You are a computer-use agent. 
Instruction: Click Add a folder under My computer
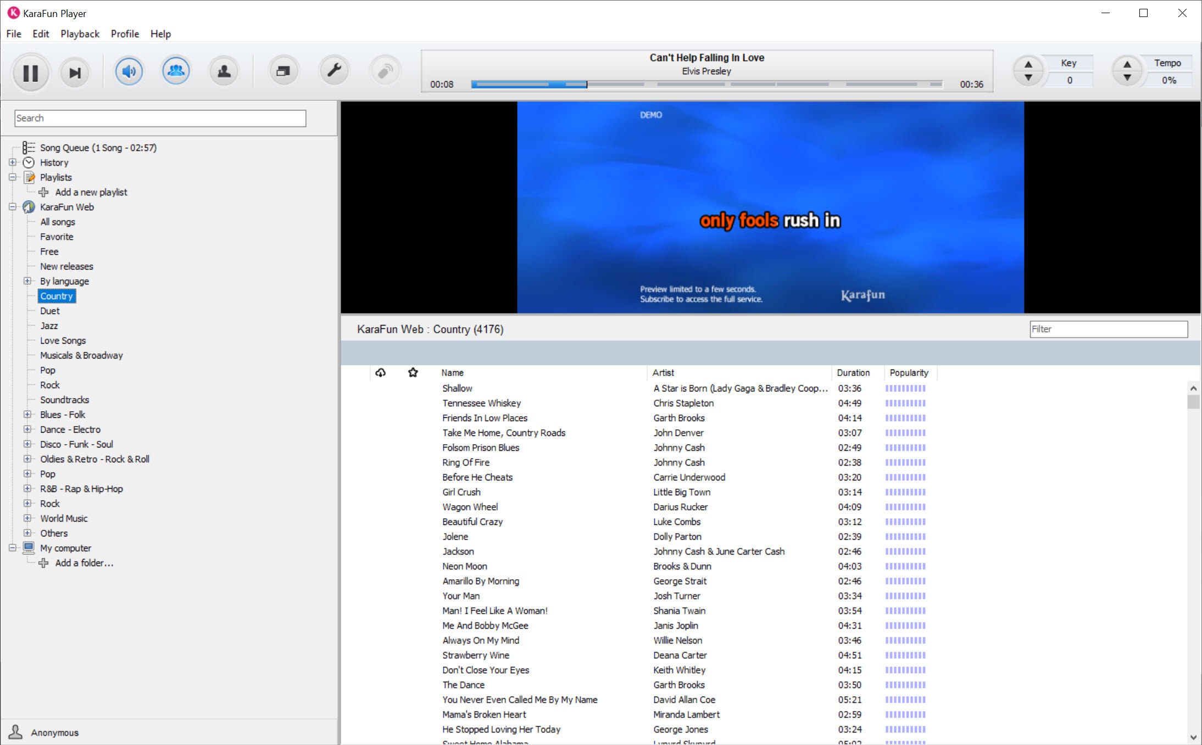pyautogui.click(x=84, y=563)
